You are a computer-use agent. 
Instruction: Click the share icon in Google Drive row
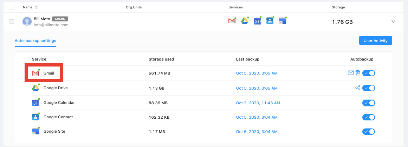click(358, 88)
